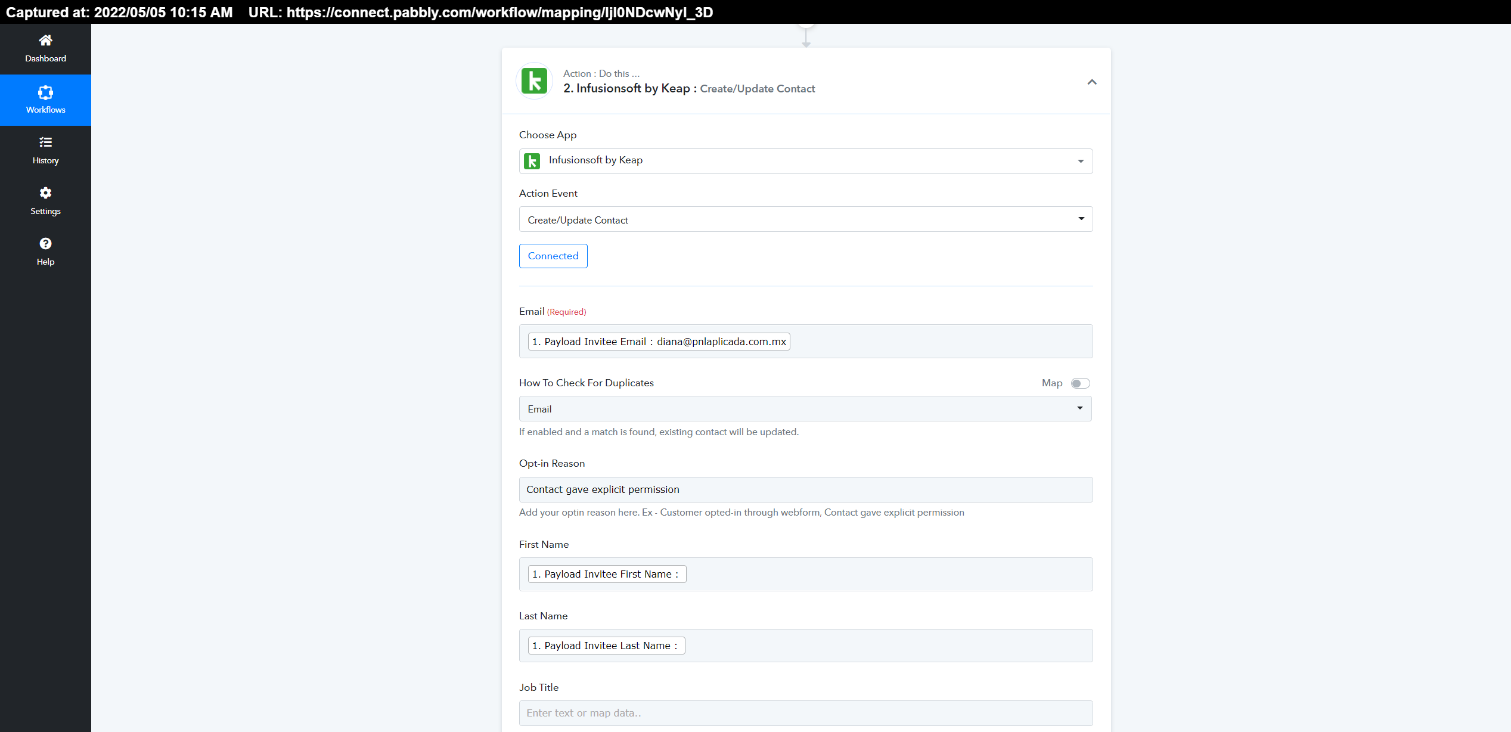
Task: Open the Dashboard home icon
Action: (x=45, y=41)
